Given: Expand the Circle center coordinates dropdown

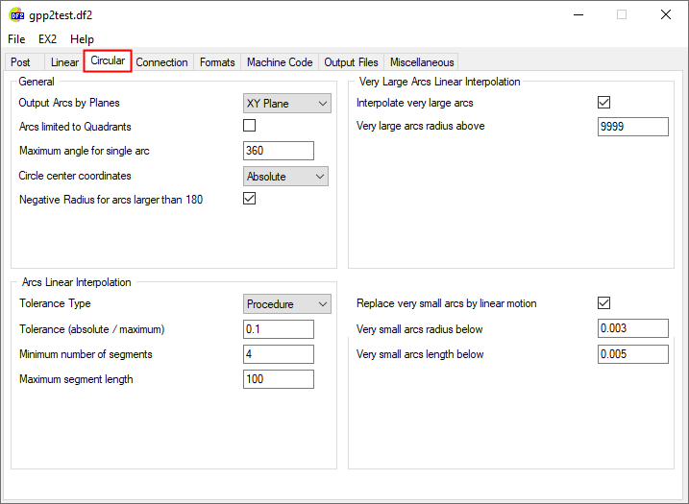Looking at the screenshot, I should [285, 176].
